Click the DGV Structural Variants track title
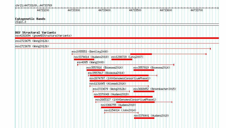This screenshot has height=128, width=226. coord(36,33)
